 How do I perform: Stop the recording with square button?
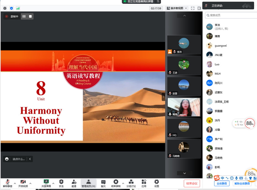[30, 16]
